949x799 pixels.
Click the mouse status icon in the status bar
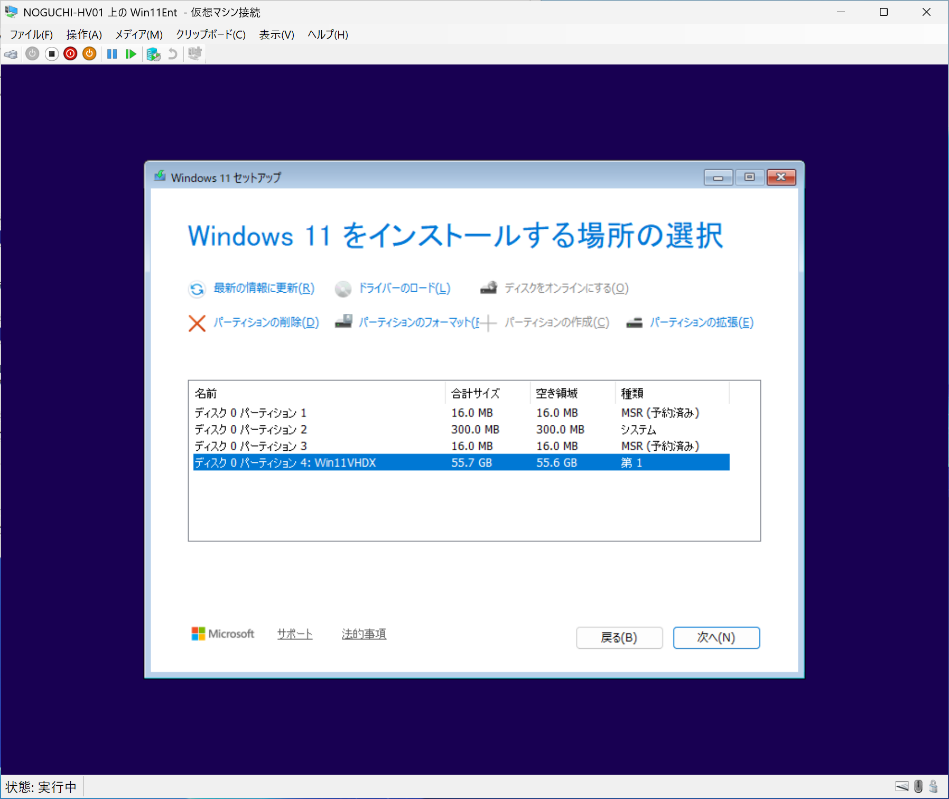918,786
